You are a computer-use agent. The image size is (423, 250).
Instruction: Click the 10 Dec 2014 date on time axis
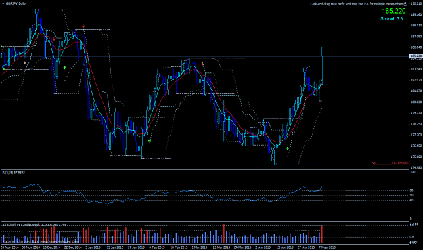[x=52, y=247]
